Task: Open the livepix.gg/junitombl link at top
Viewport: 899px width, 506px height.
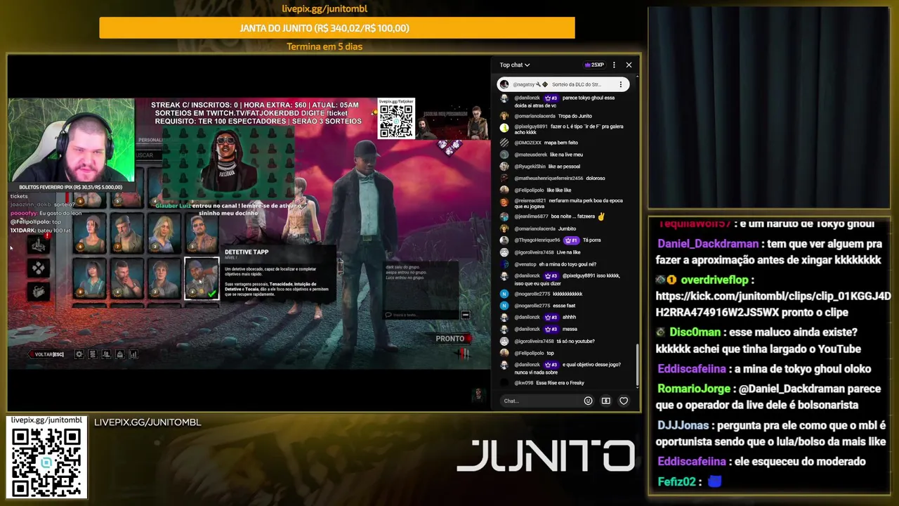Action: pos(324,8)
